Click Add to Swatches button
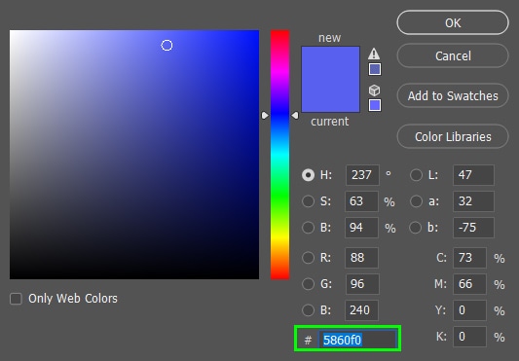 click(453, 95)
